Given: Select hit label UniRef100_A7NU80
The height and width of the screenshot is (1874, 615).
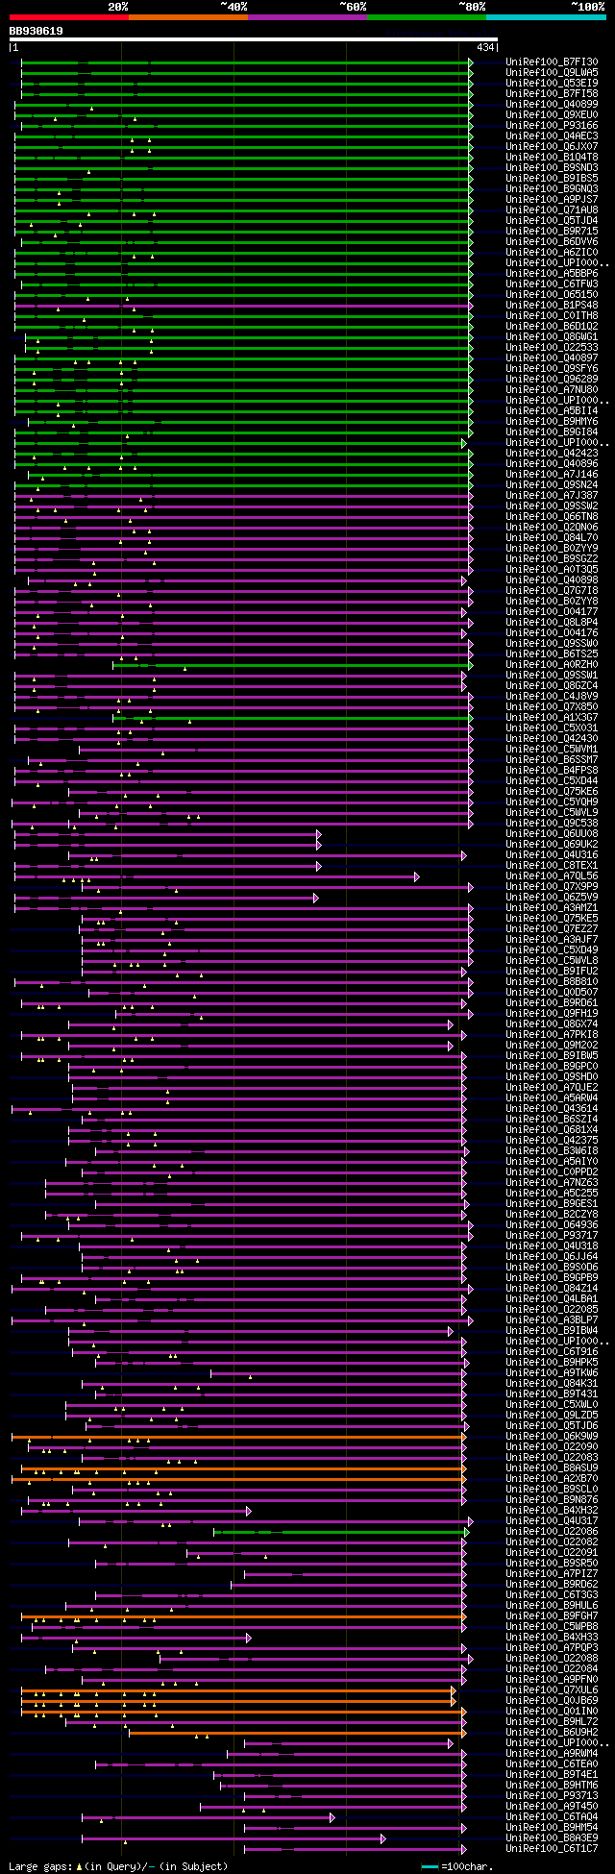Looking at the screenshot, I should pyautogui.click(x=552, y=389).
